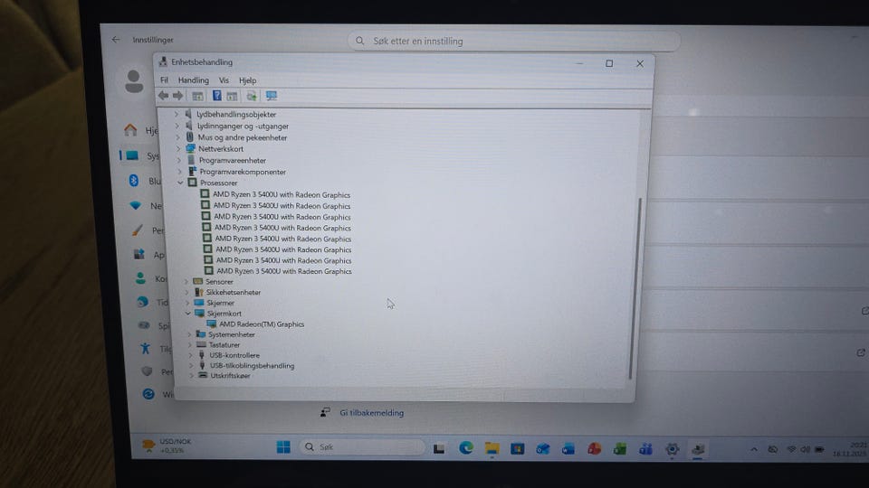Select the Nettverkskort row
869x488 pixels.
tap(221, 149)
